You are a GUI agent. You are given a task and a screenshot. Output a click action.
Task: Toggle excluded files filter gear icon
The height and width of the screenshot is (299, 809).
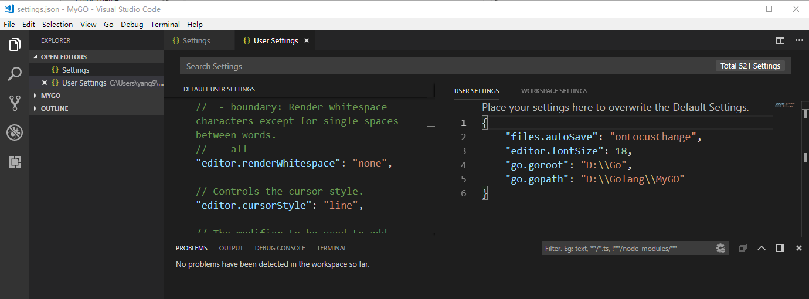pos(720,248)
